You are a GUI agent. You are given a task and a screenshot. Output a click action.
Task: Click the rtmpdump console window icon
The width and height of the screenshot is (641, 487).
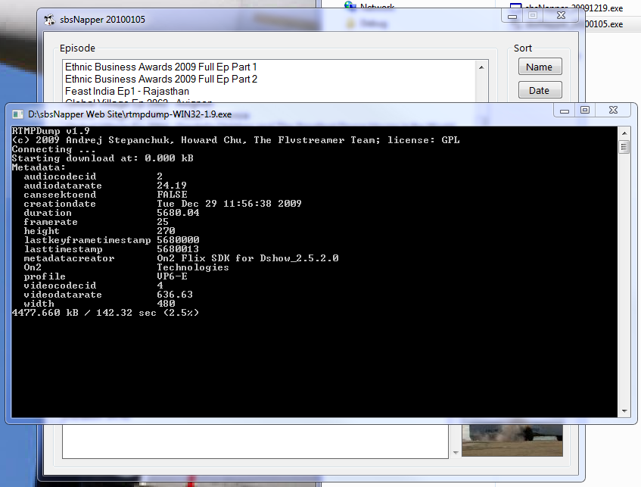click(x=17, y=114)
